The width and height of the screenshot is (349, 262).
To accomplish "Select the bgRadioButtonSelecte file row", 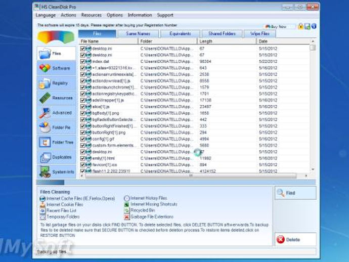I will tap(194, 119).
